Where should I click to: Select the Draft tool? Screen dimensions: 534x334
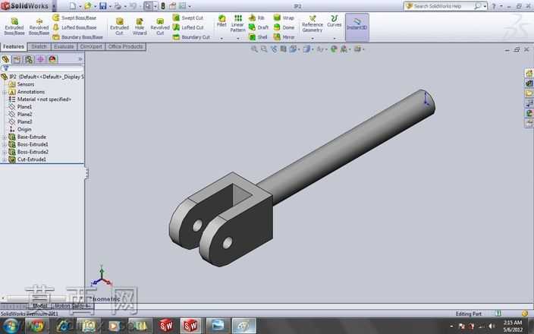259,27
